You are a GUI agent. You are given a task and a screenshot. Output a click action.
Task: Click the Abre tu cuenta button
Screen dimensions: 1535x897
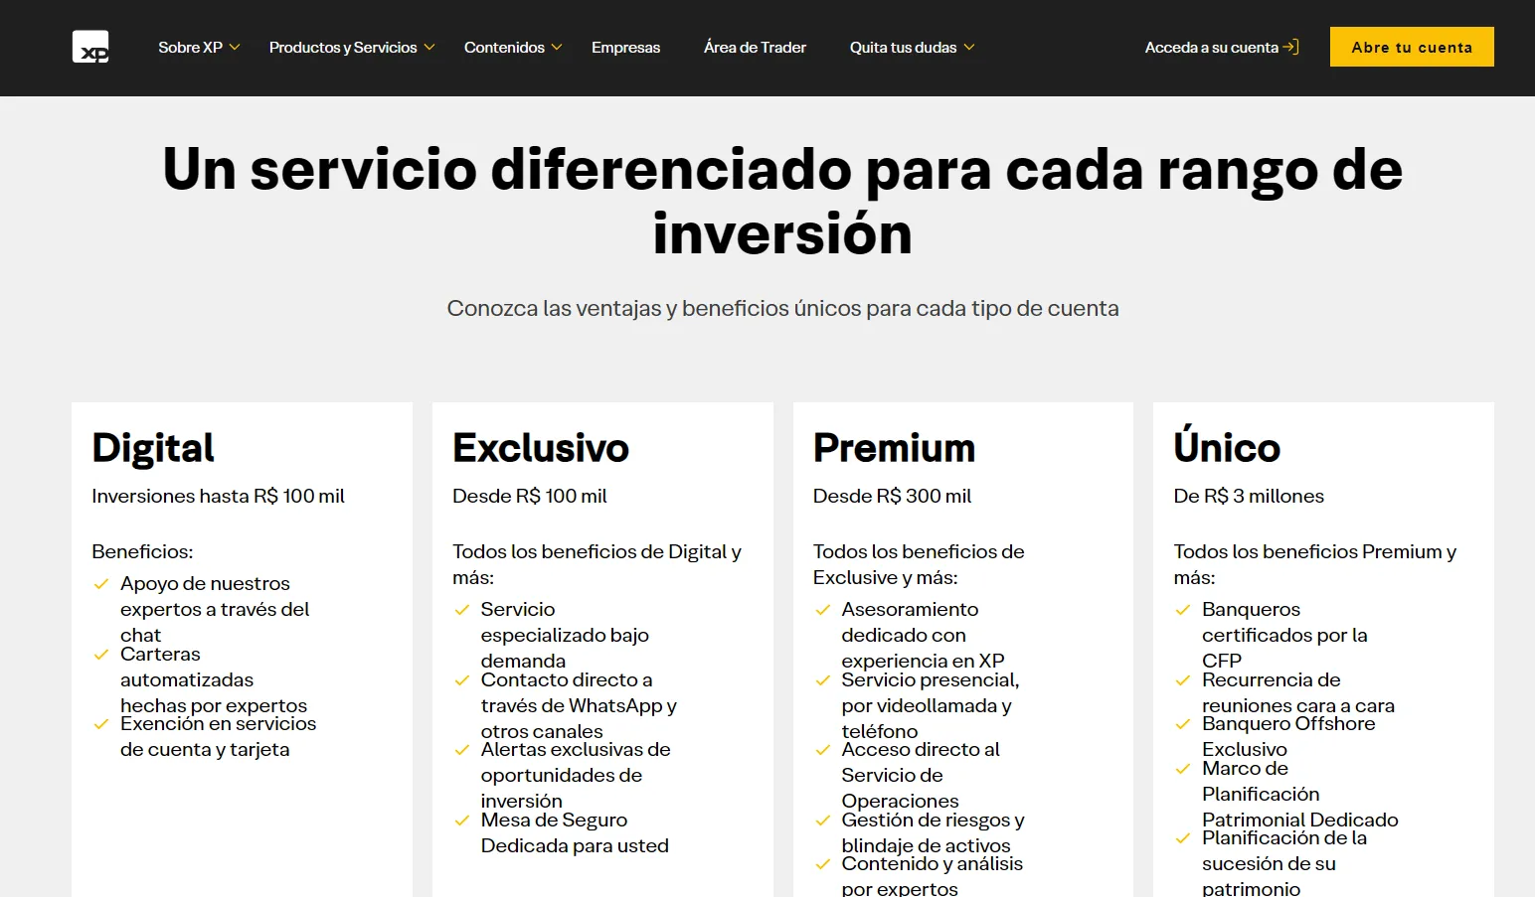[x=1412, y=47]
